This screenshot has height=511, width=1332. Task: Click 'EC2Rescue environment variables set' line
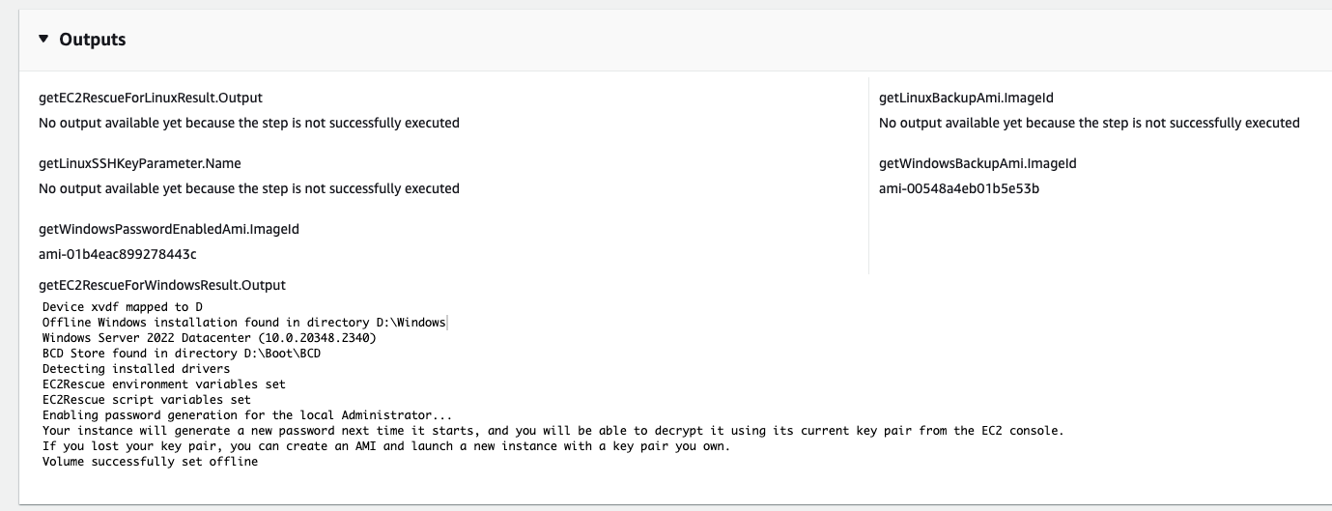tap(164, 384)
